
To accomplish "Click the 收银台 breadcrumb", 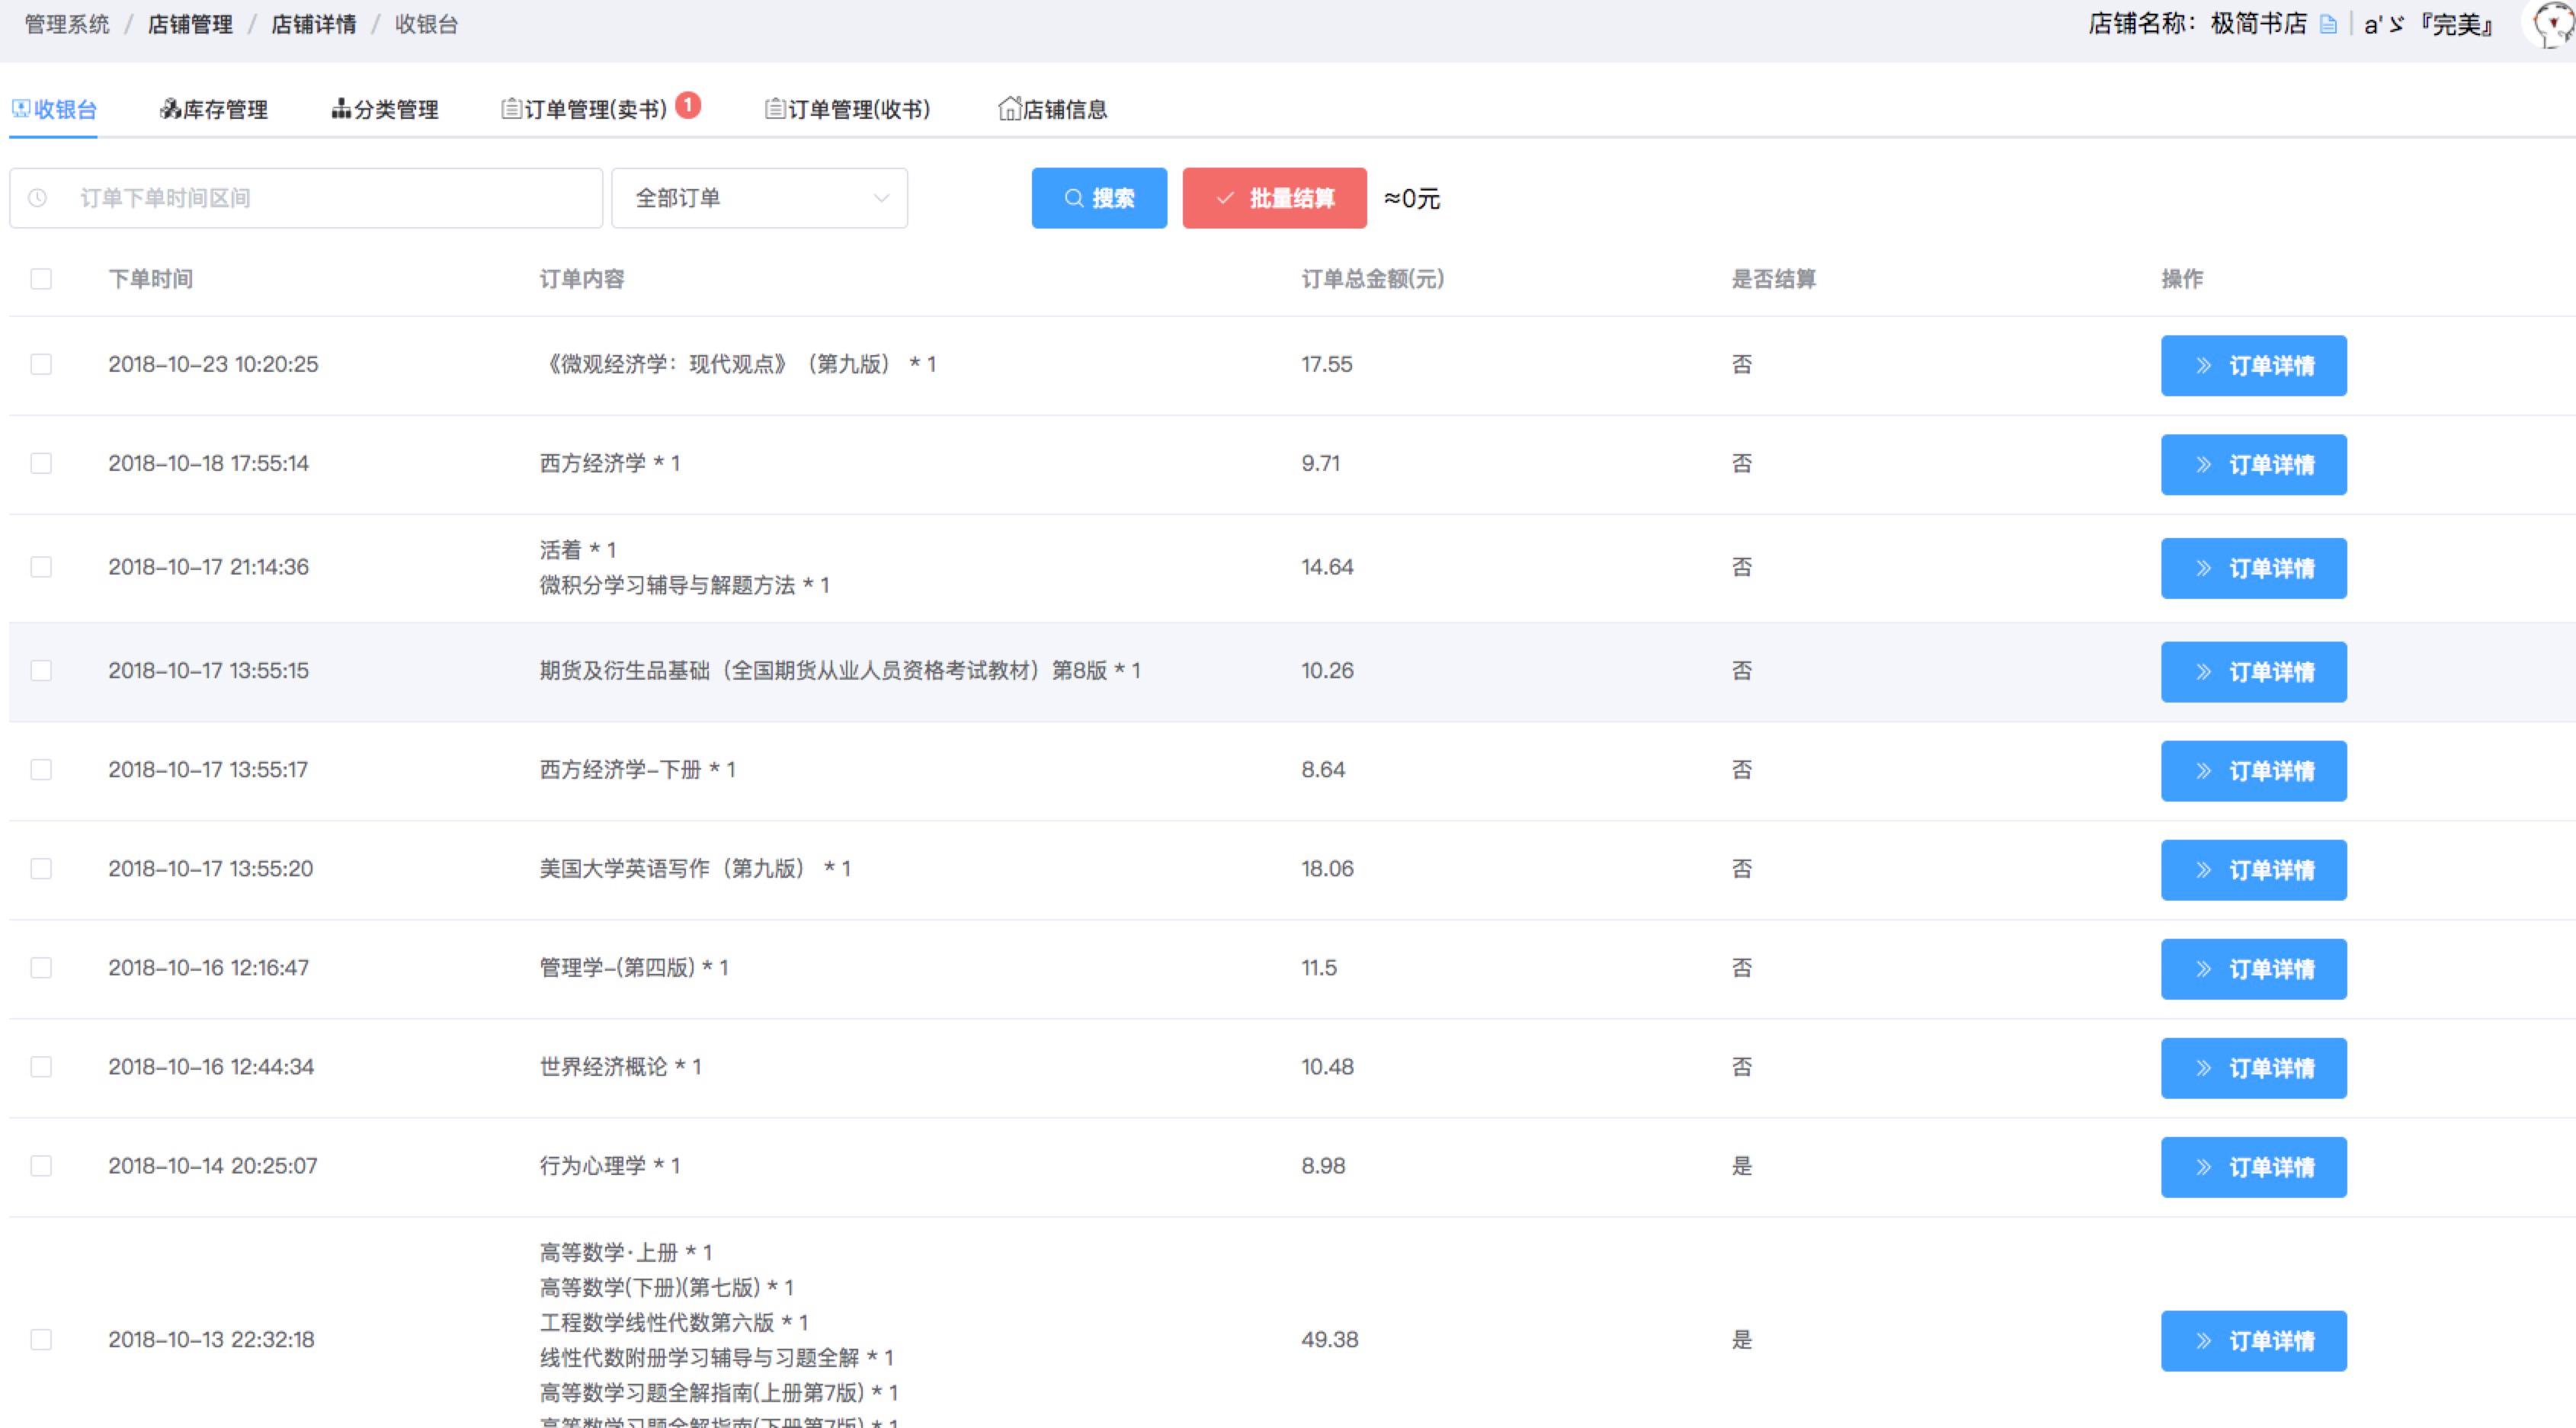I will [427, 24].
